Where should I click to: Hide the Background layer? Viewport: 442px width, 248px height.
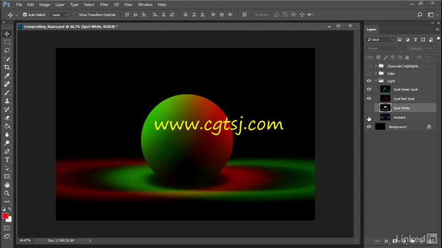point(369,127)
